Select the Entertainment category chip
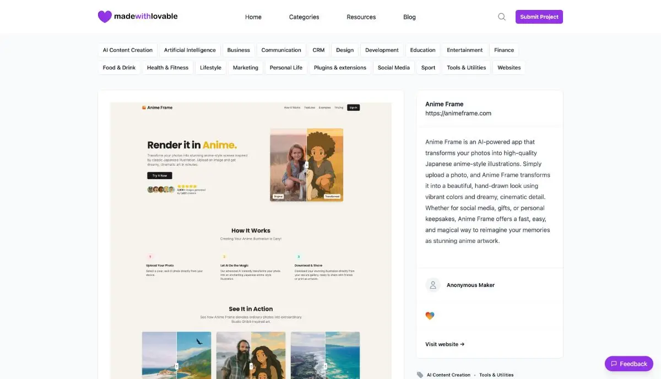The image size is (661, 379). (465, 50)
